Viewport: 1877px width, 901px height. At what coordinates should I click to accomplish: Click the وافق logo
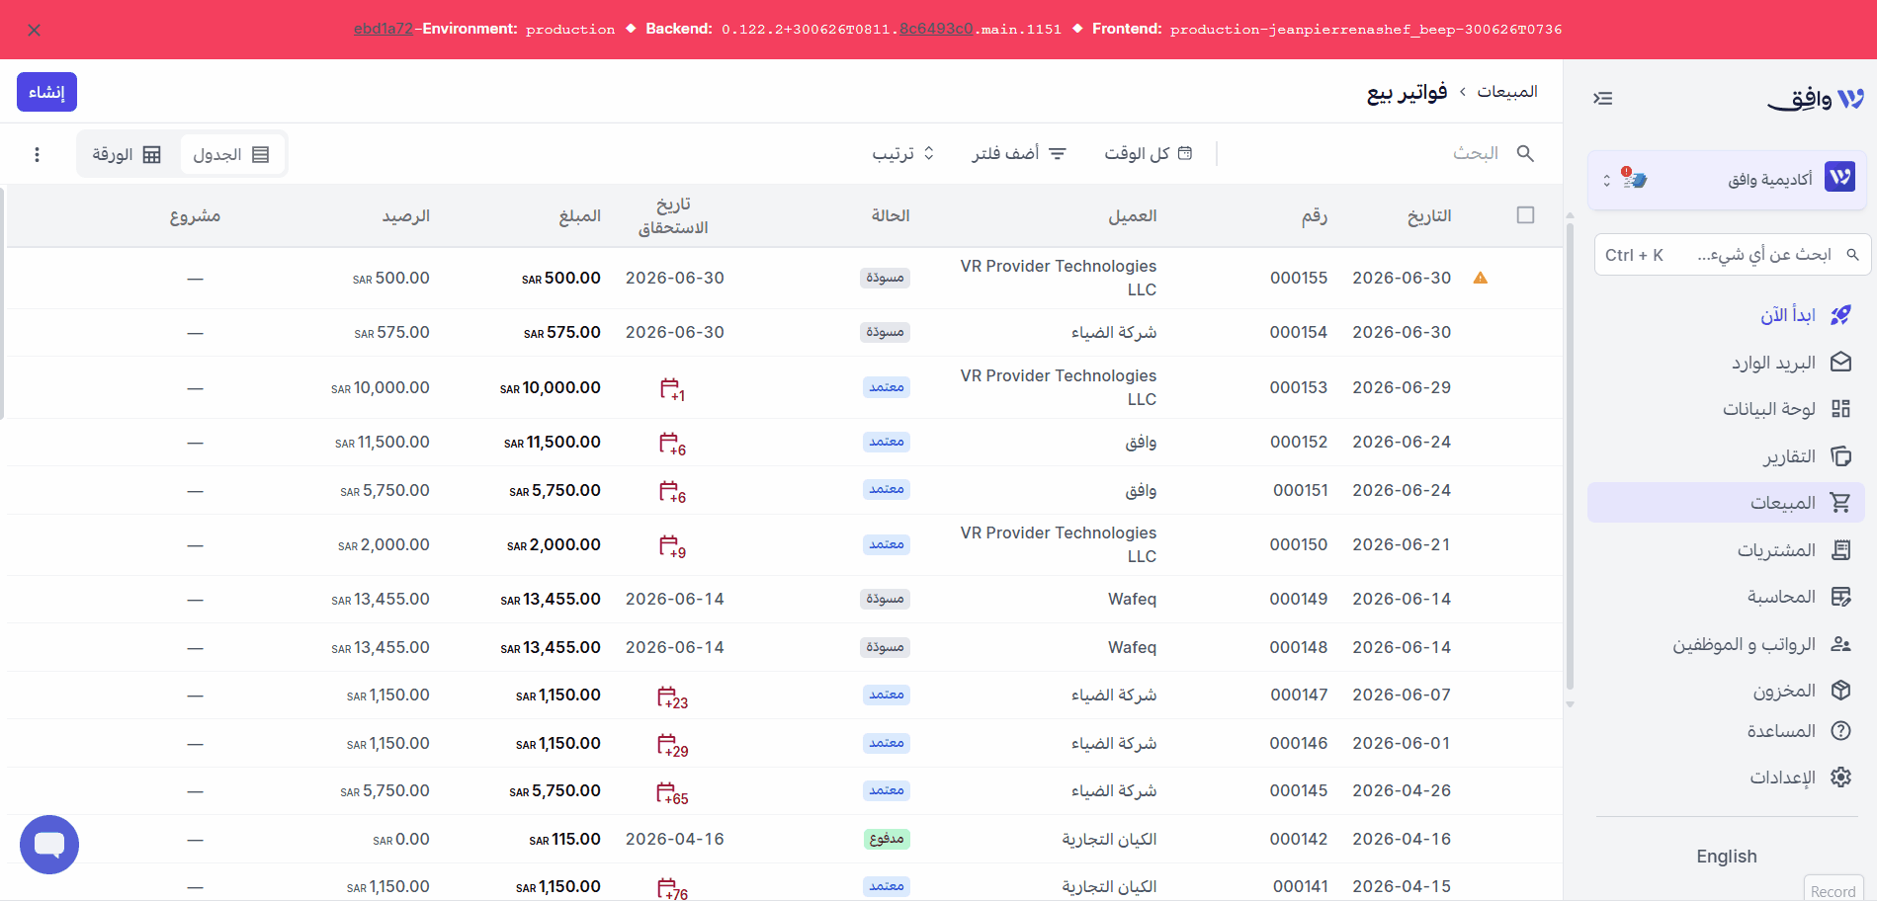point(1816,98)
